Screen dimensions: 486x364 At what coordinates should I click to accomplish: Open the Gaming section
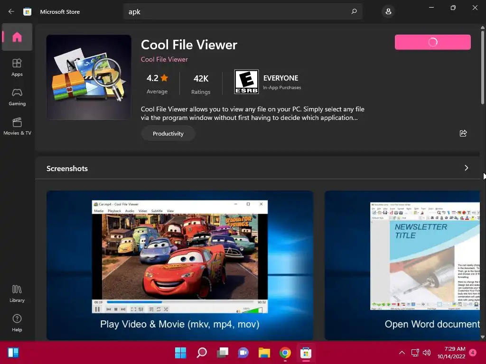(17, 97)
